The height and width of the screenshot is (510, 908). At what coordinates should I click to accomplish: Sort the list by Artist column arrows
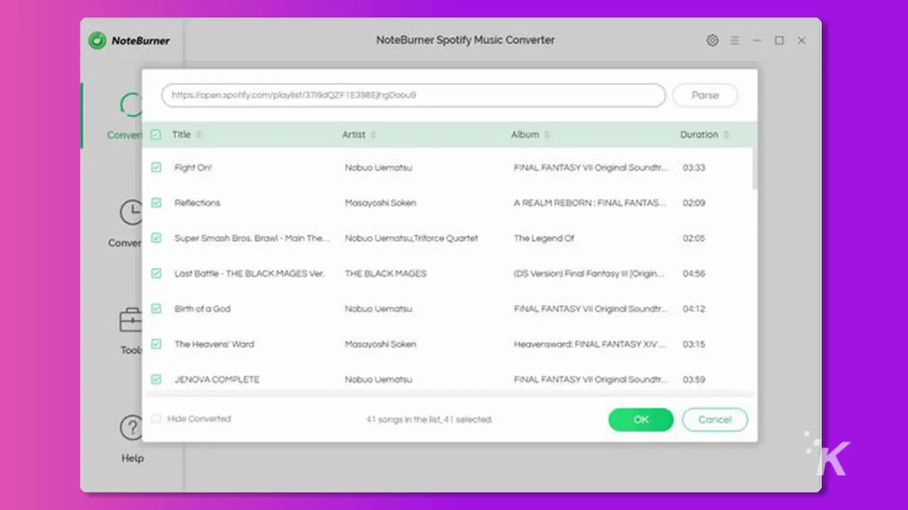point(373,135)
